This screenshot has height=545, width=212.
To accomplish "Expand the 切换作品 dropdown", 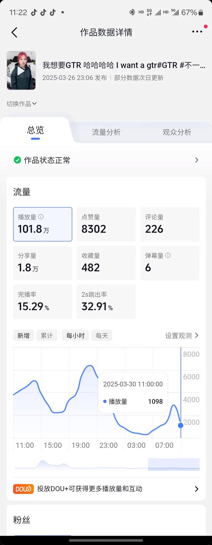I will (22, 104).
